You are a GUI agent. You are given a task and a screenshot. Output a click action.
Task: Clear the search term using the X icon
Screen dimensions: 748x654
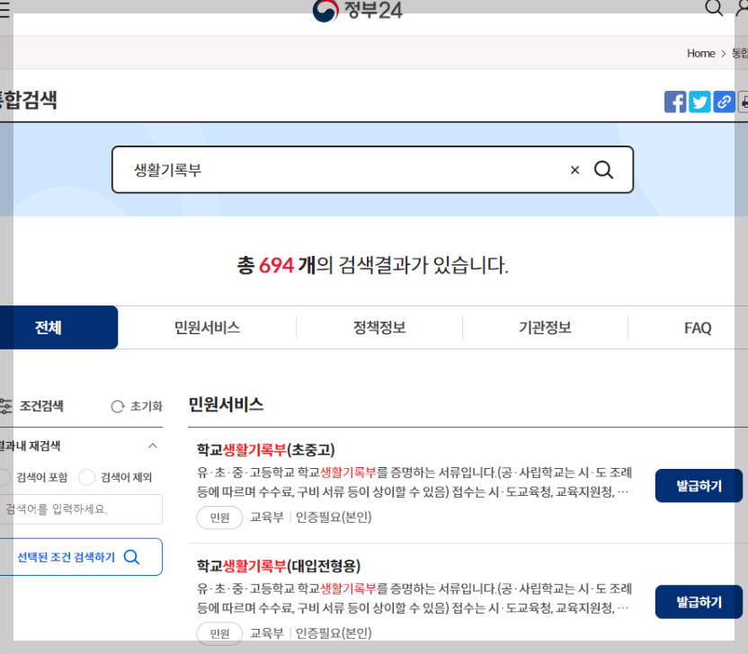[x=574, y=169]
